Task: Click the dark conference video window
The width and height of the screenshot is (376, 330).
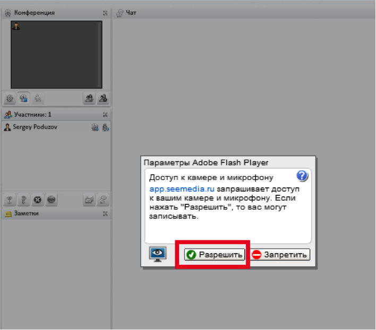Action: (x=57, y=55)
